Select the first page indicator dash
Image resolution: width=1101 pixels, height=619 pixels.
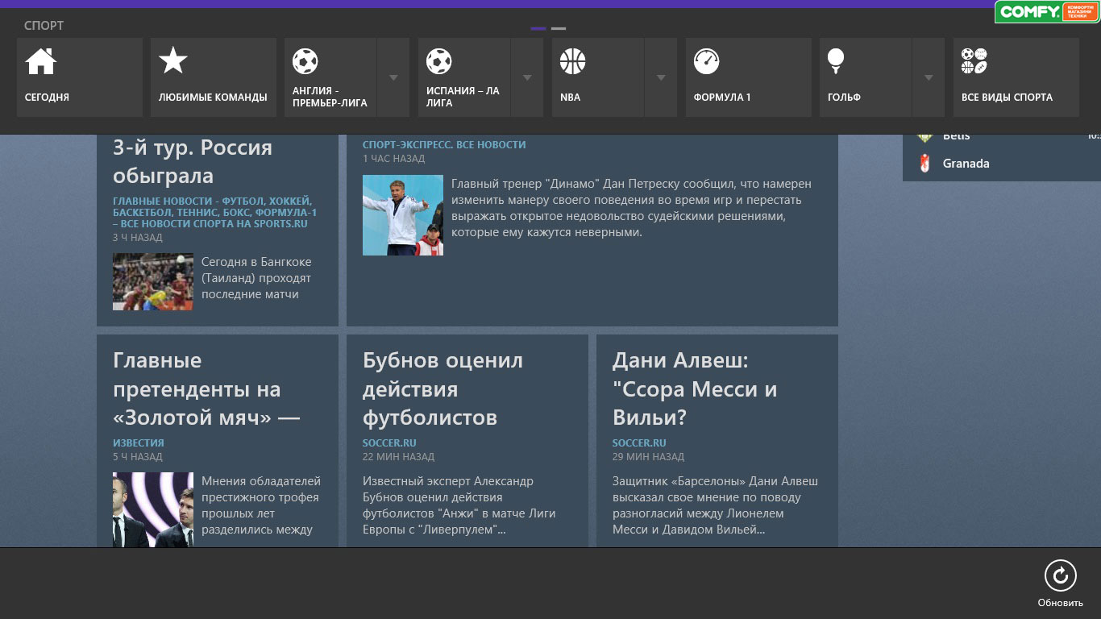tap(538, 28)
